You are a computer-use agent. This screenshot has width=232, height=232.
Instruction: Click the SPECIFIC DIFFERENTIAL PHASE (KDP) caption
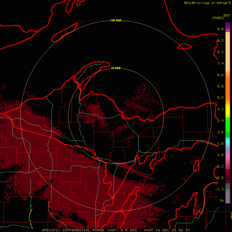(81, 230)
